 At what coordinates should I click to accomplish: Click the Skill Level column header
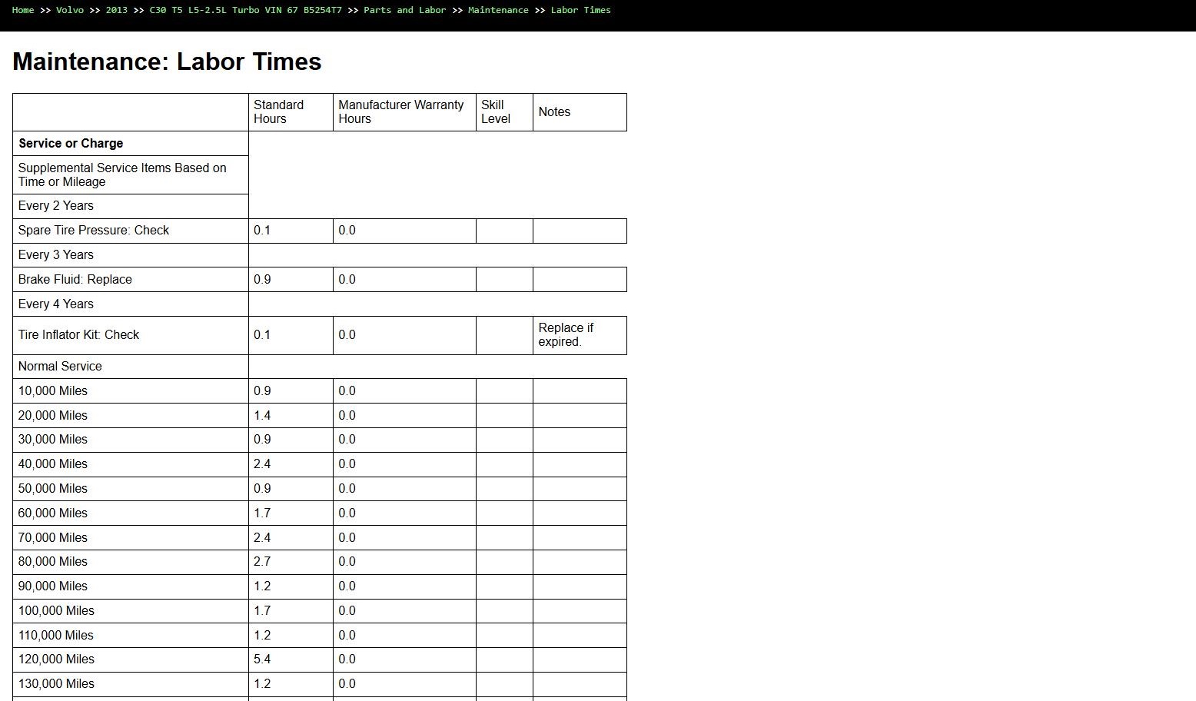504,112
